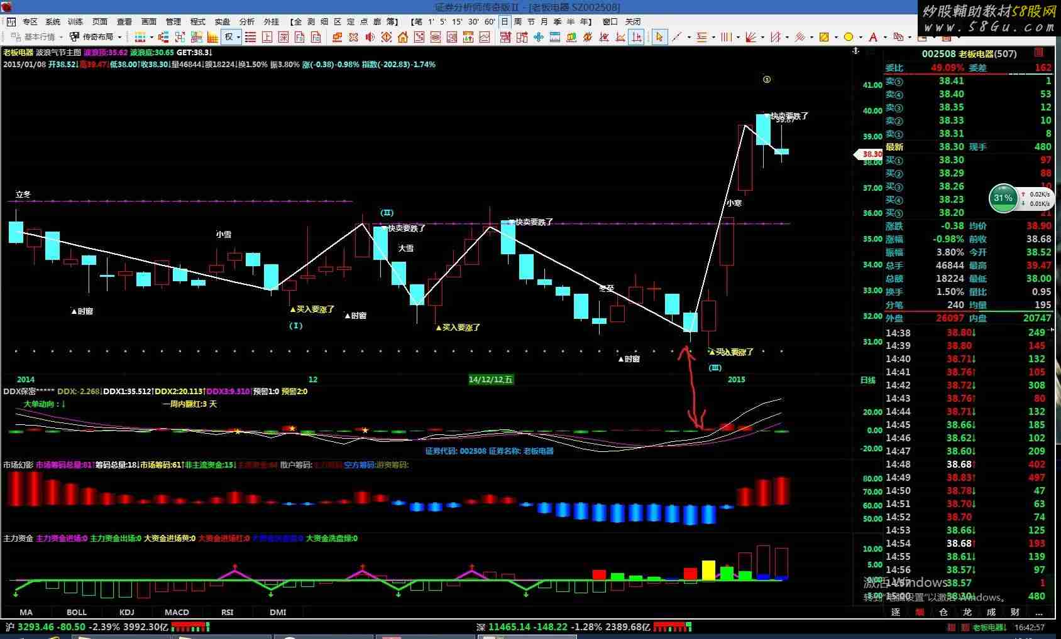Image resolution: width=1061 pixels, height=639 pixels.
Task: Click the red text annotation tool A
Action: pos(873,37)
